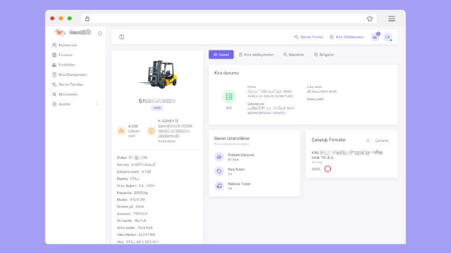Click the Ayarlar gear icon
Image resolution: width=451 pixels, height=253 pixels.
click(x=54, y=104)
